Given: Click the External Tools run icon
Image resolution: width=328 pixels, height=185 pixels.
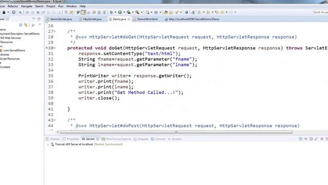Looking at the screenshot, I should [137, 12].
